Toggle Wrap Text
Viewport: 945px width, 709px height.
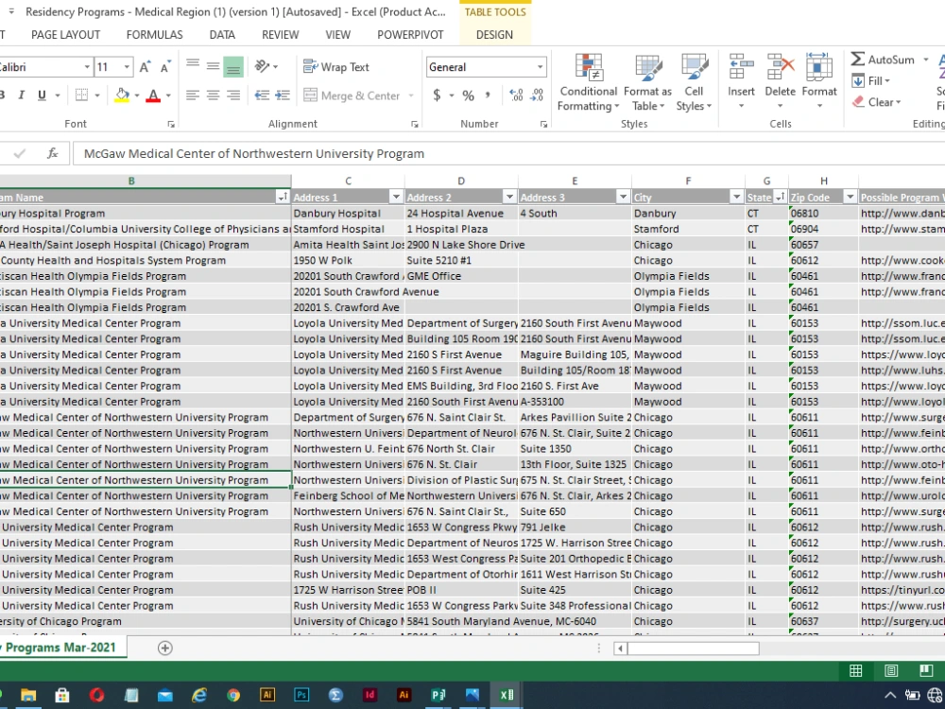336,67
